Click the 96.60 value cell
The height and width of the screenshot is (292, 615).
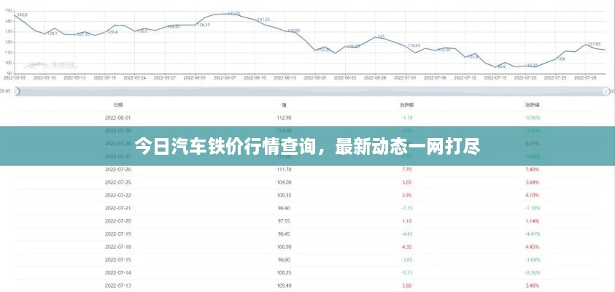[x=284, y=260]
